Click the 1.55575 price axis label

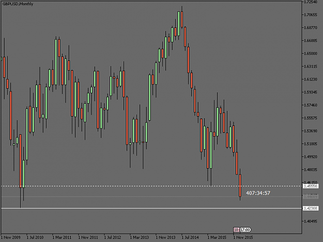click(x=311, y=118)
